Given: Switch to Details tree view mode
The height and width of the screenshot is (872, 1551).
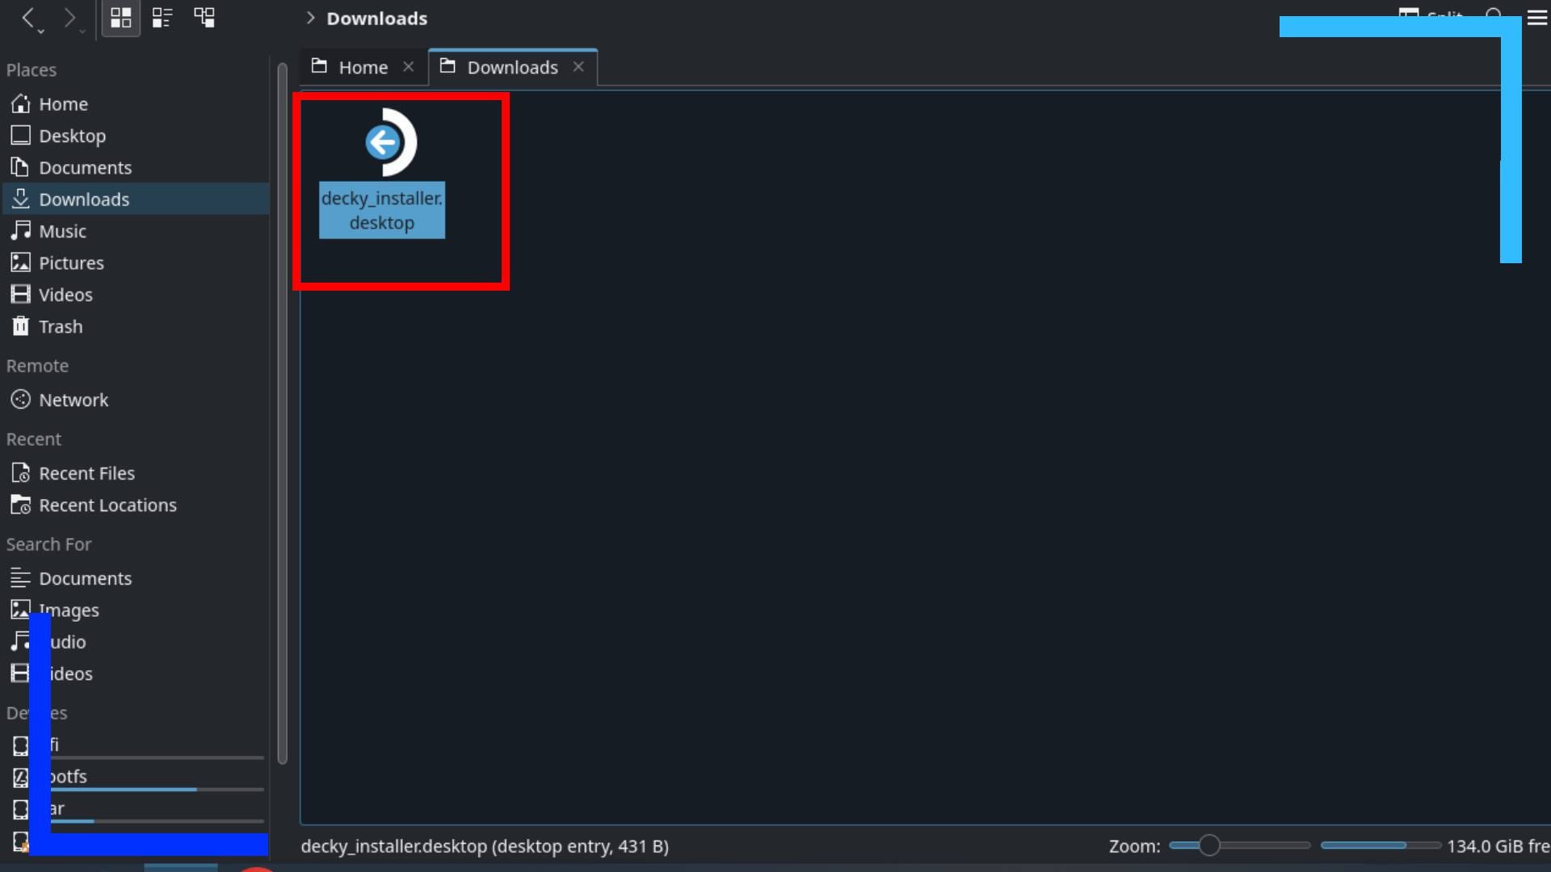Looking at the screenshot, I should click(x=204, y=18).
